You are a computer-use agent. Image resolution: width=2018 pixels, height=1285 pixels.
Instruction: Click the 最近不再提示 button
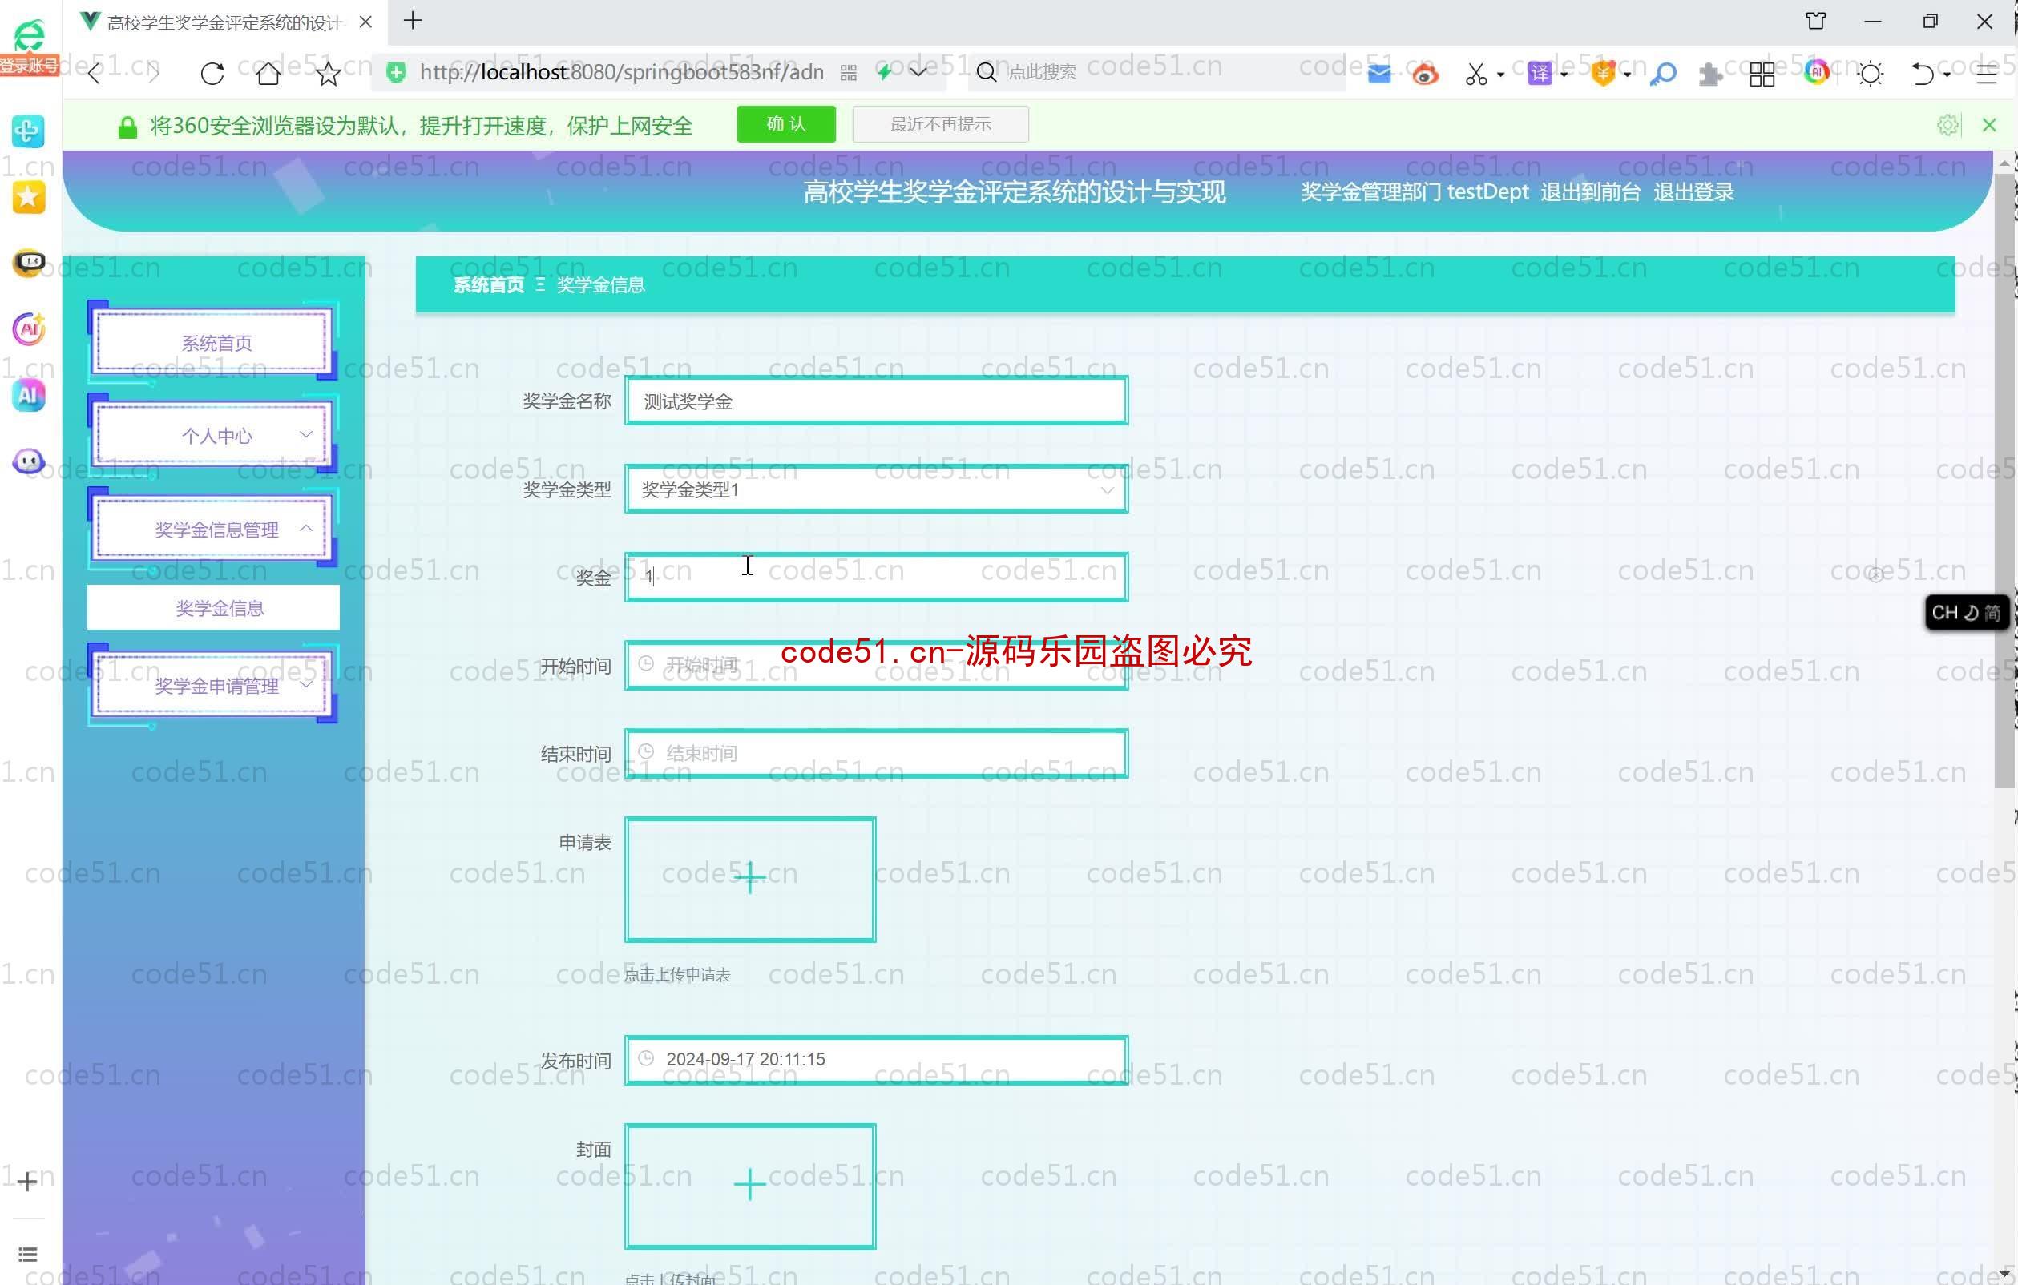(940, 124)
